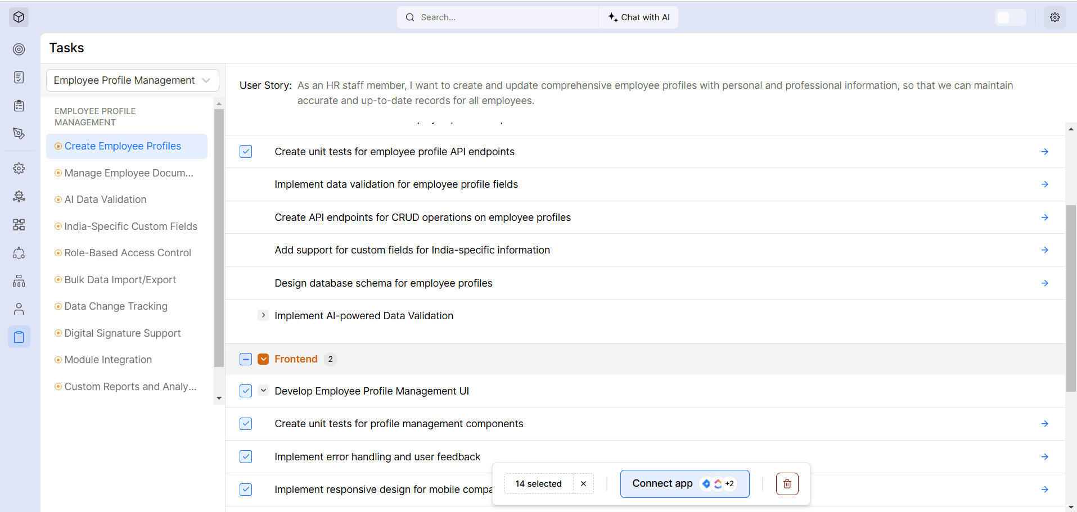Open Data Change Tracking from the story list

click(x=116, y=306)
